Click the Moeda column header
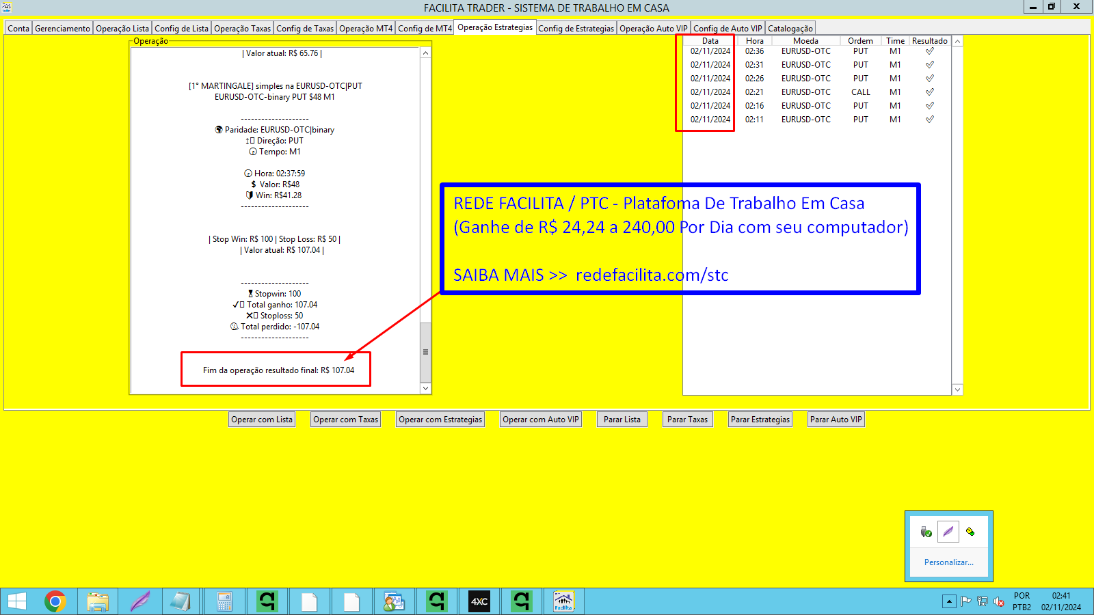 click(x=806, y=41)
